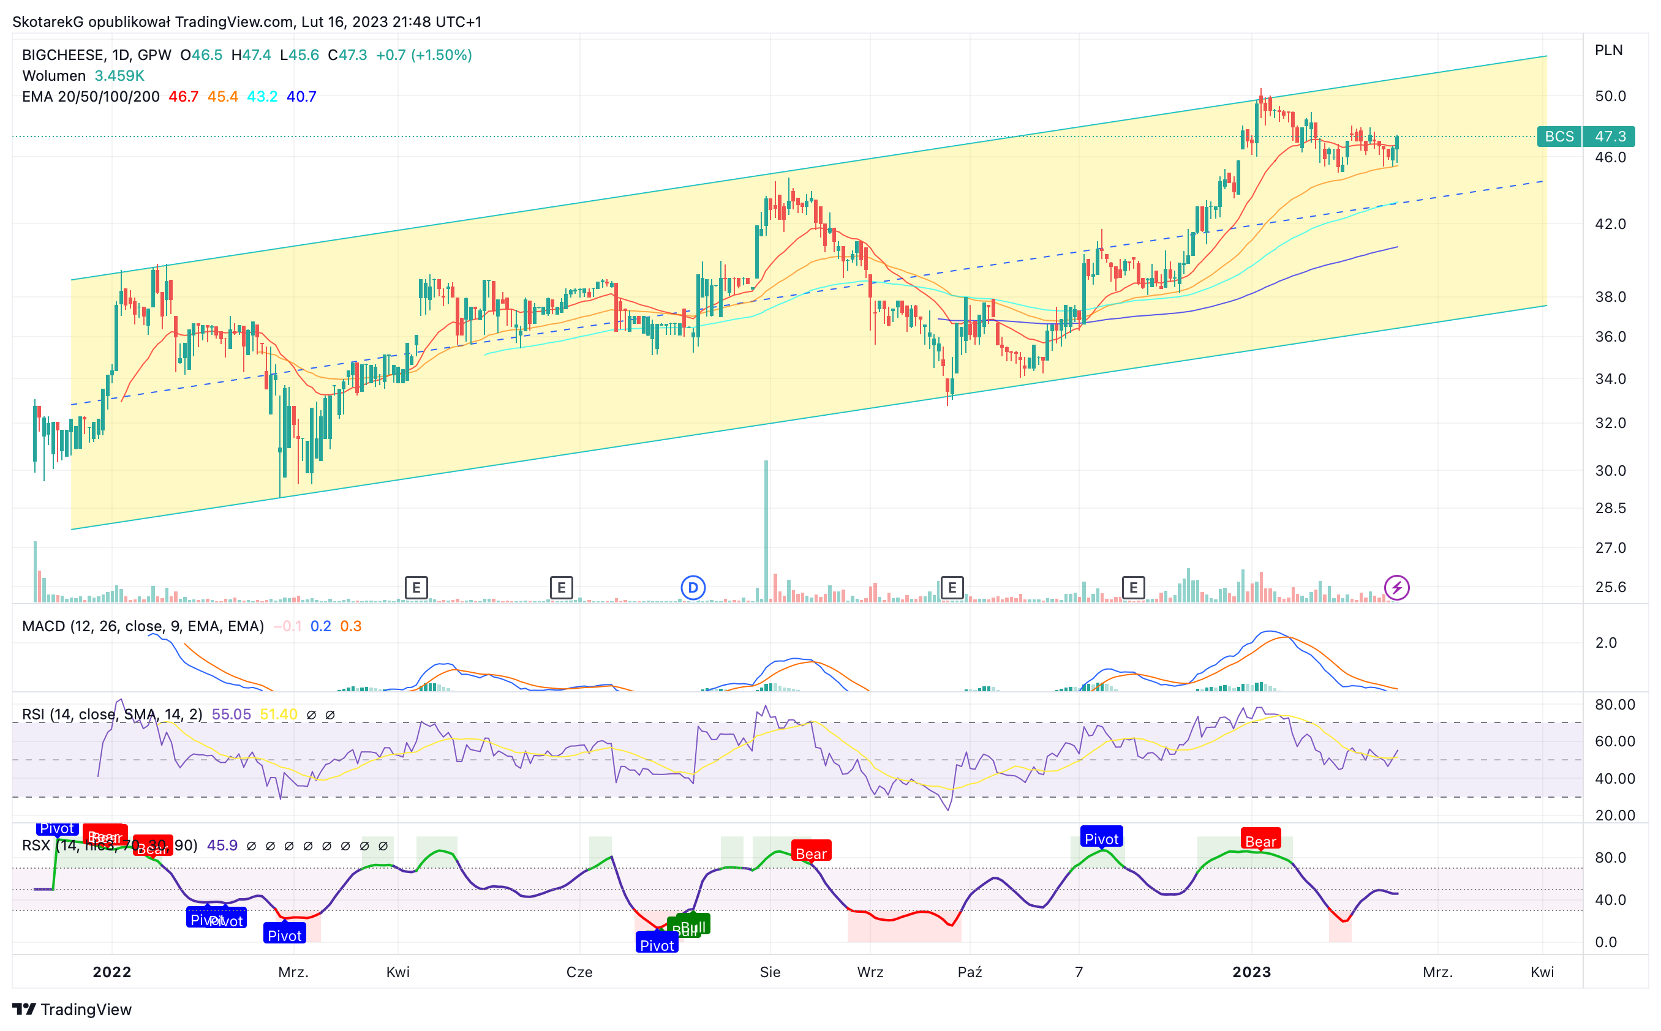Open the dividend D marker on the chart
Image resolution: width=1661 pixels, height=1031 pixels.
(x=693, y=587)
